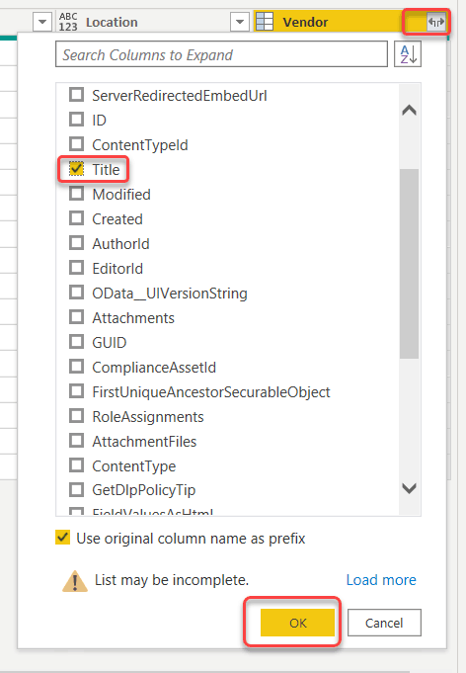This screenshot has width=466, height=673.
Task: Uncheck the Title checkbox
Action: (77, 169)
